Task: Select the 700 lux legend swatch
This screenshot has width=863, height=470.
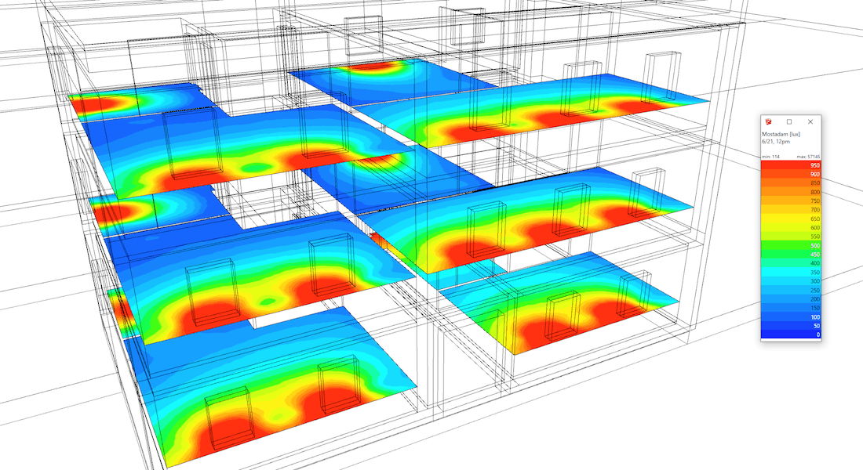Action: click(x=791, y=209)
